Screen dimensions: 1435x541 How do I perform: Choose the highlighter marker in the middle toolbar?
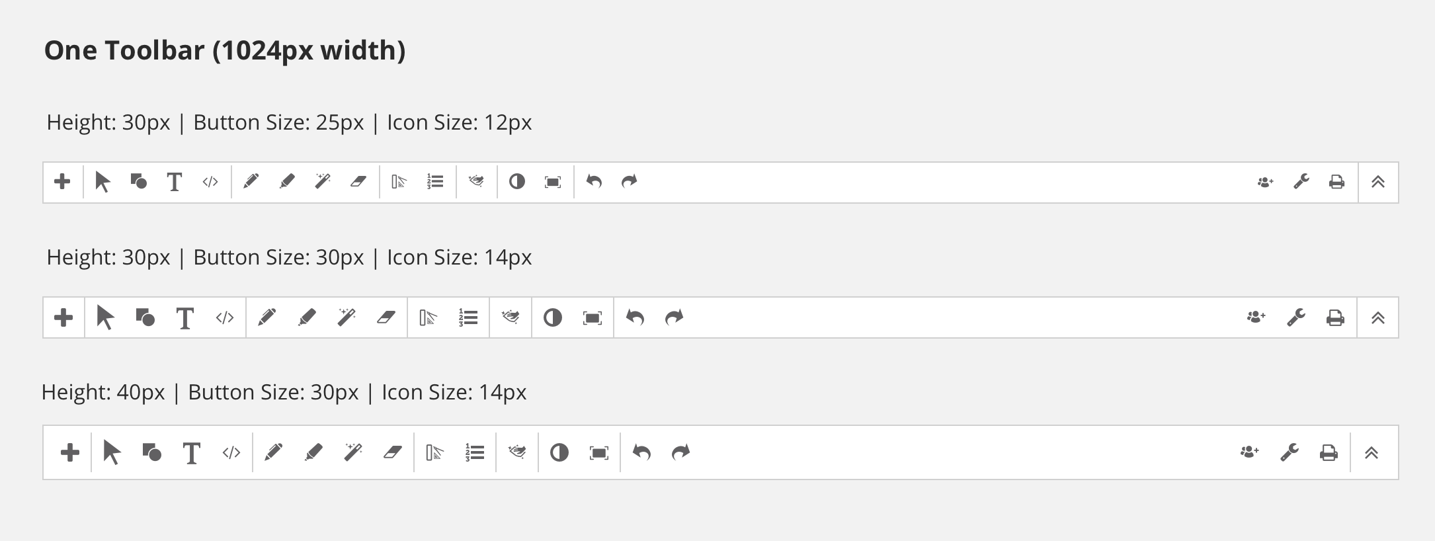point(307,317)
